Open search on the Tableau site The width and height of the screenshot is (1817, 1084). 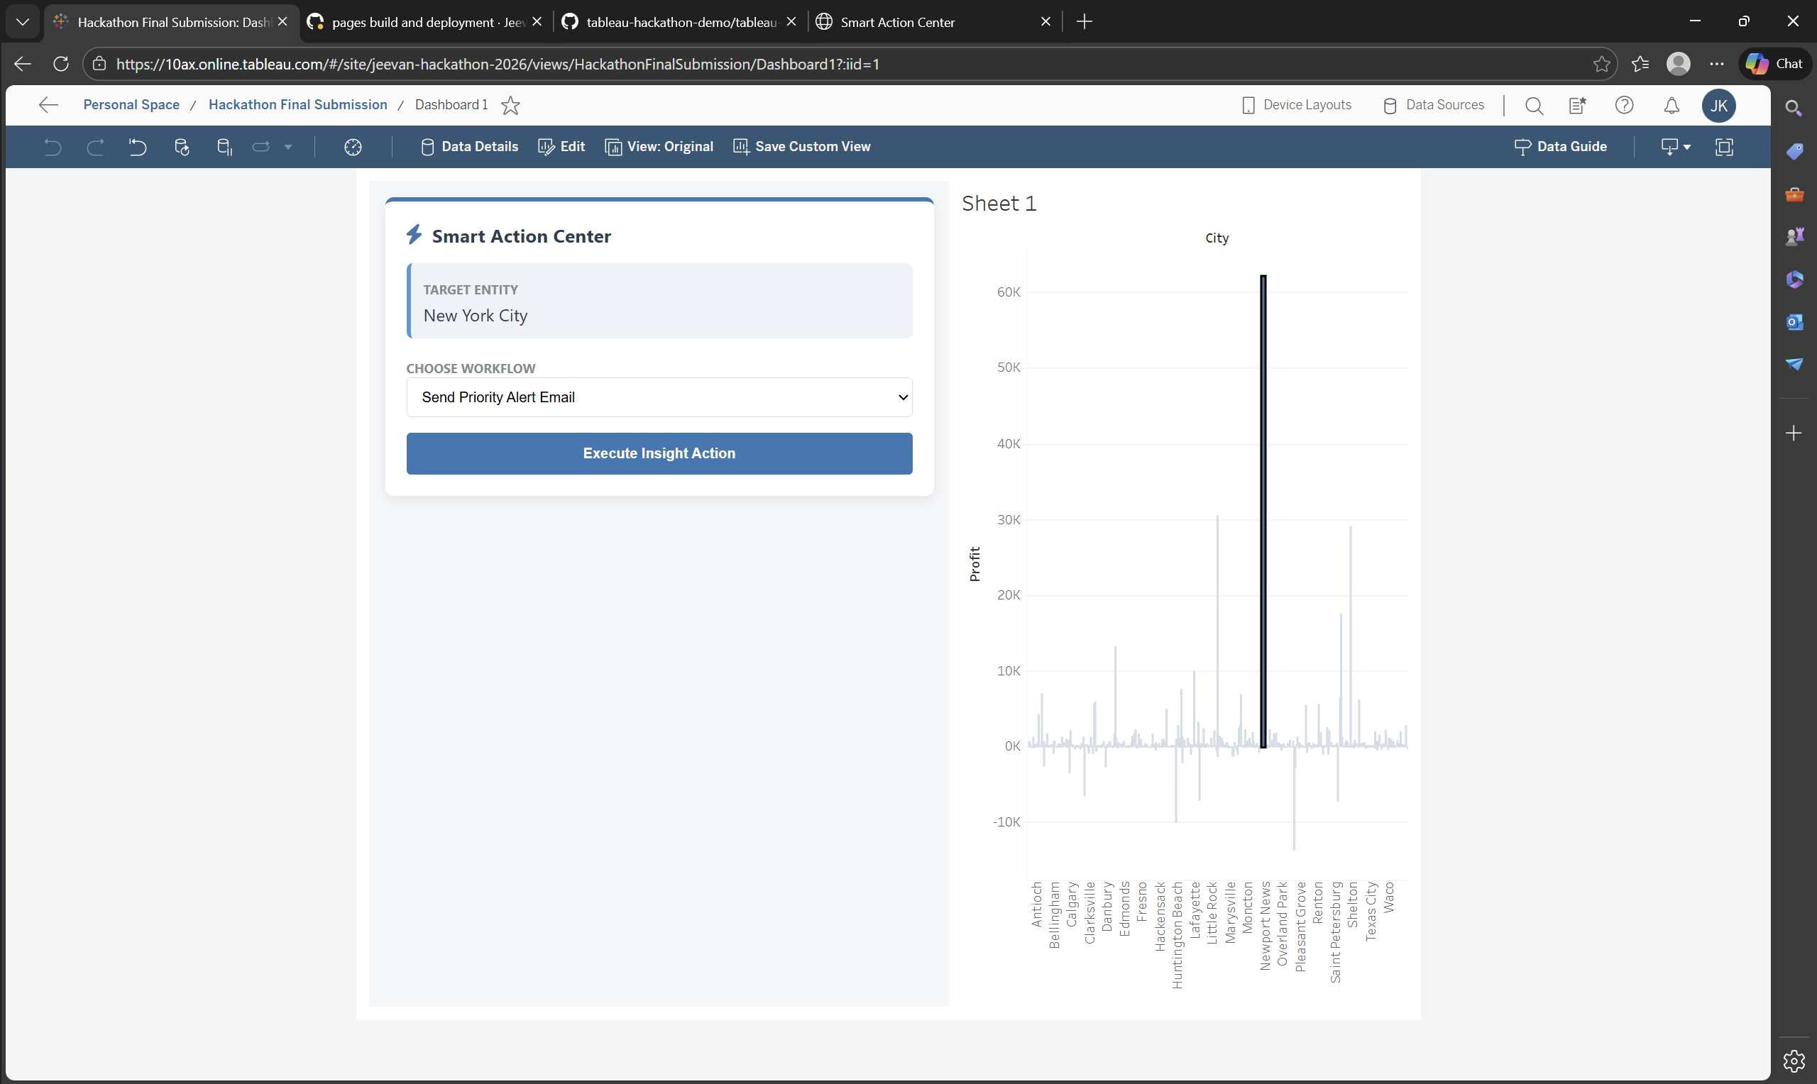(1535, 105)
